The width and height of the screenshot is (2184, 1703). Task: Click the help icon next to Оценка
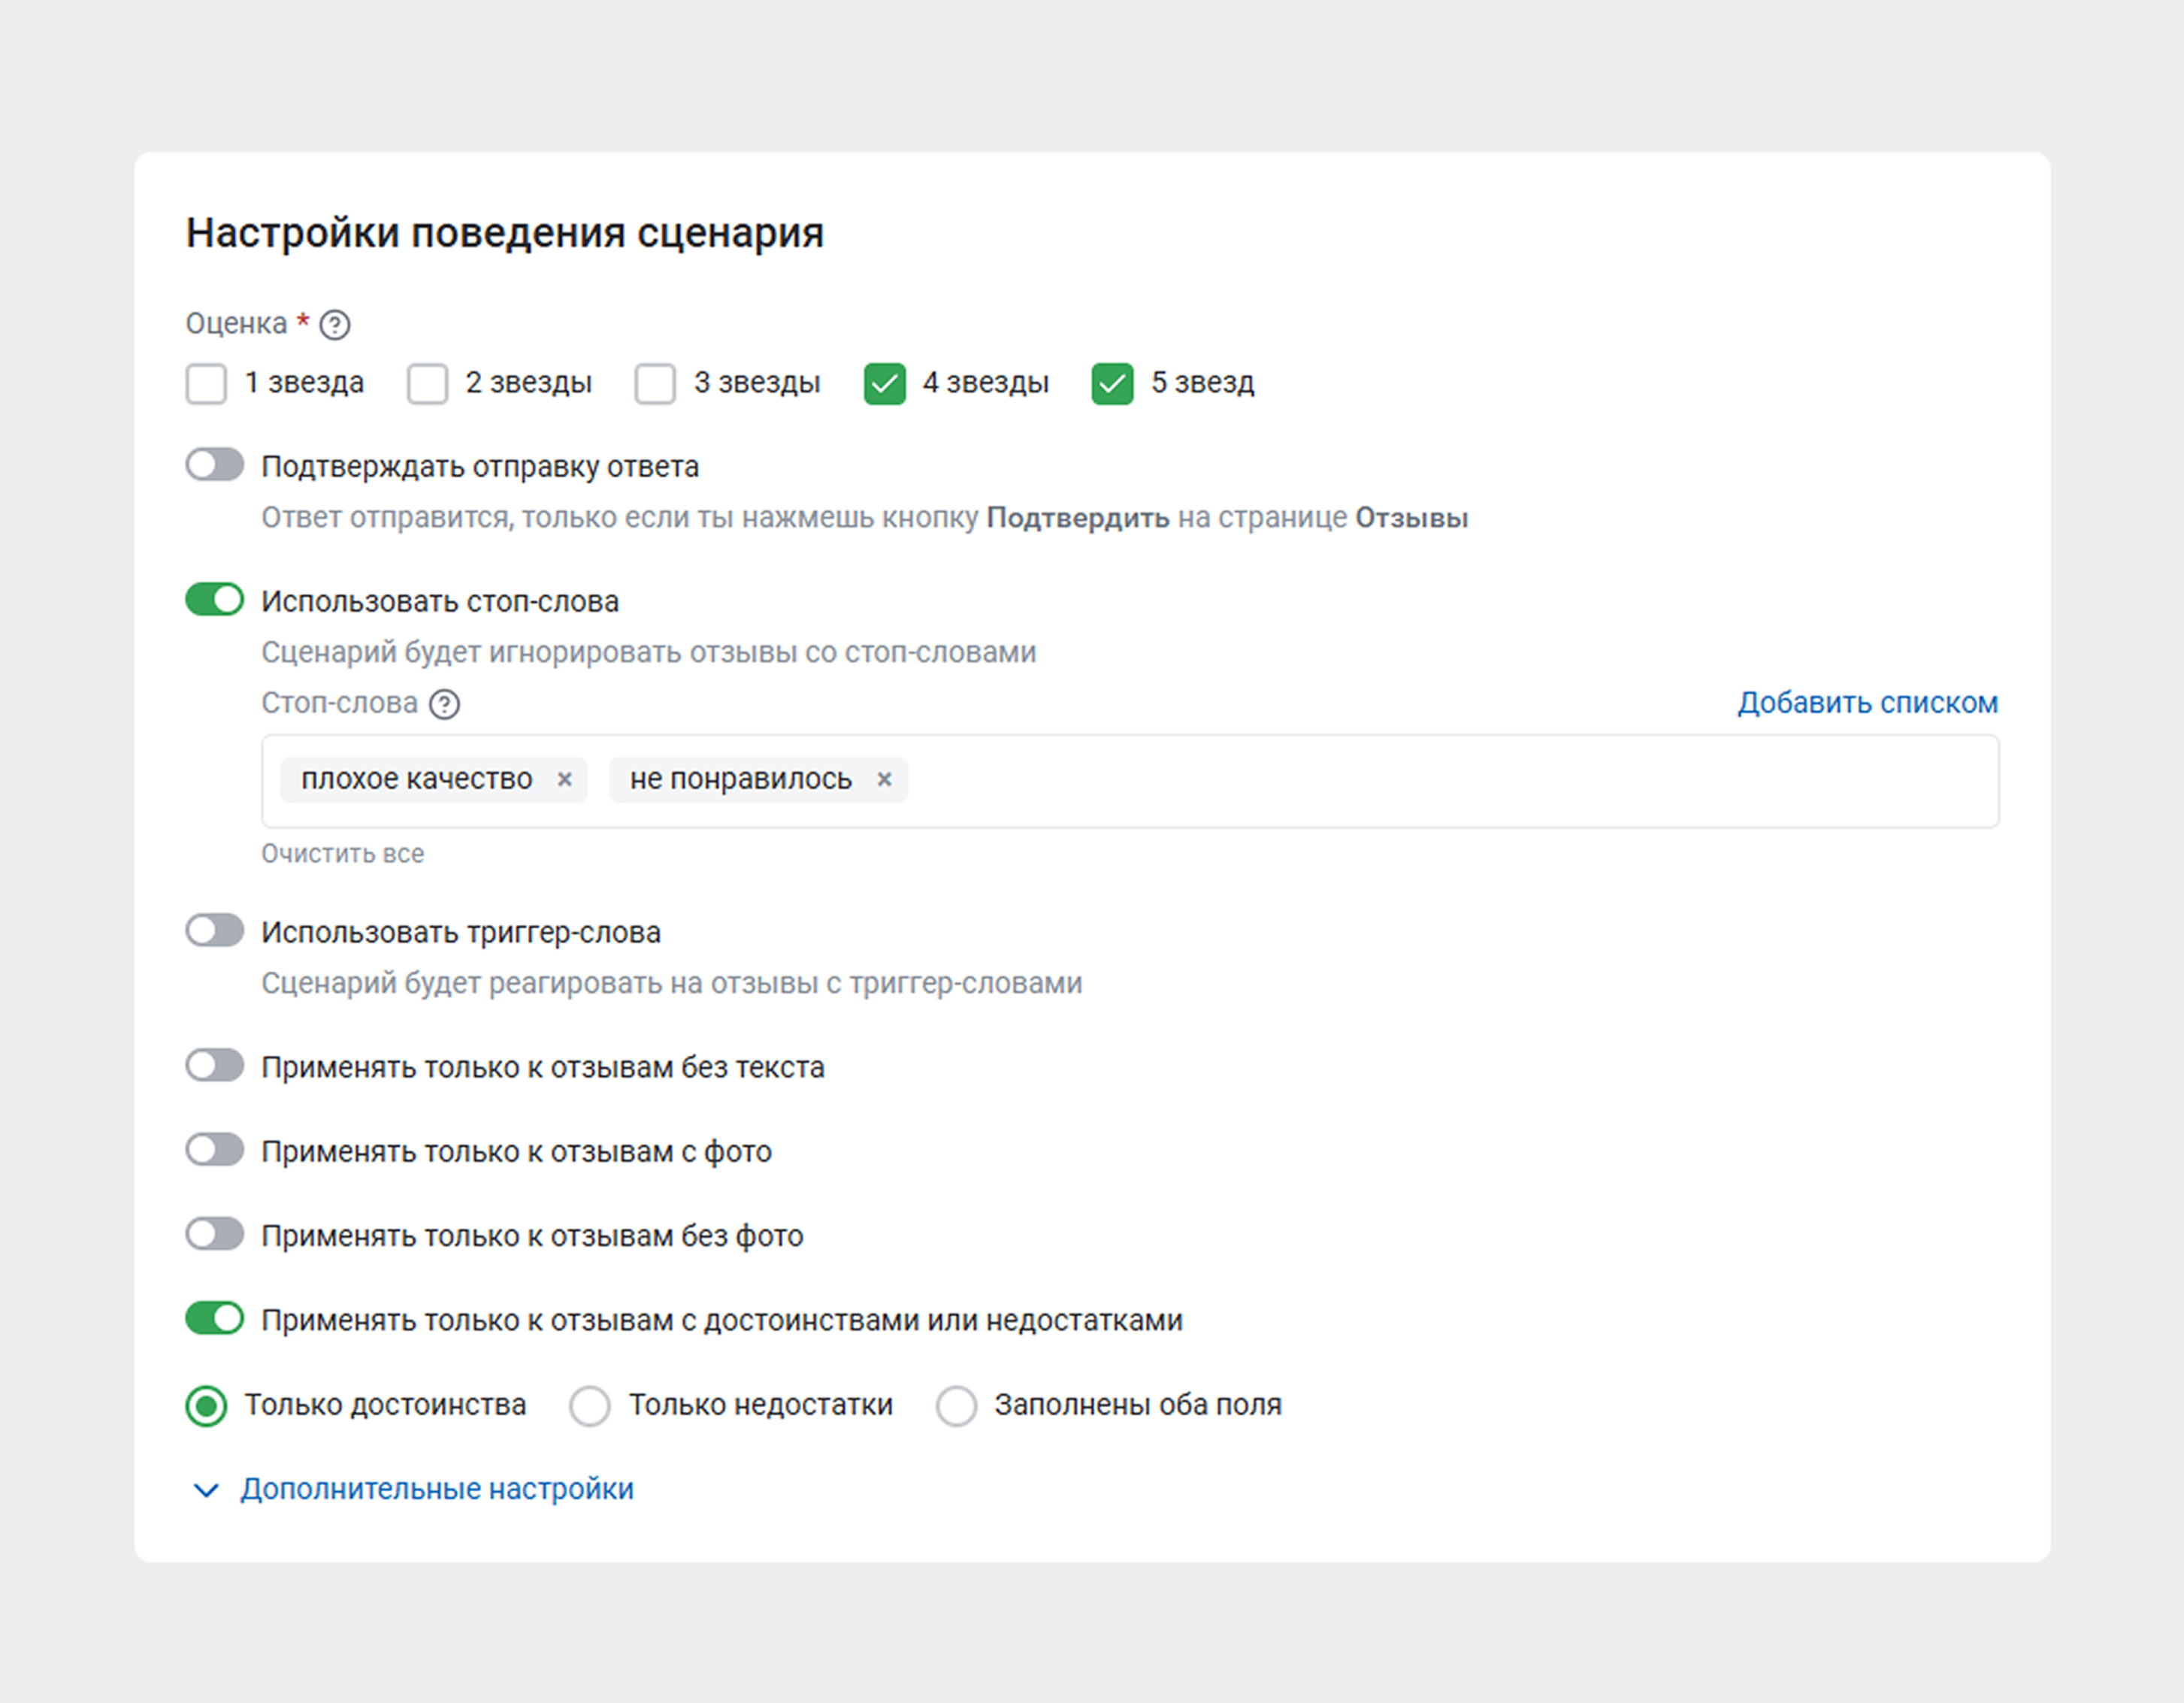coord(334,325)
